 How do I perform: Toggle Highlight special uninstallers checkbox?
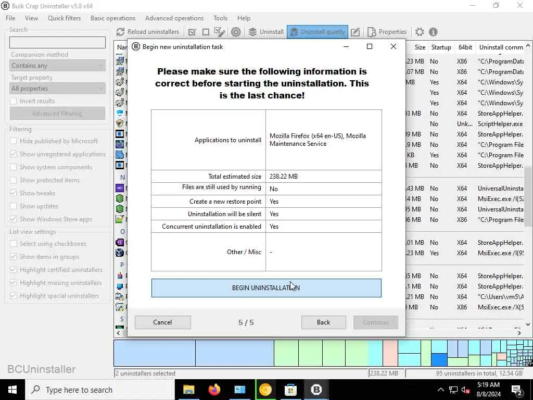point(13,296)
